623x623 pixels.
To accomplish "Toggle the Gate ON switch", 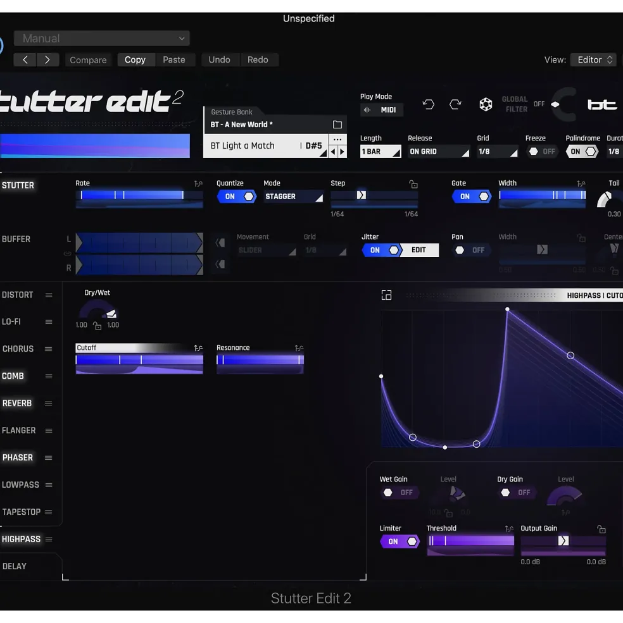I will (x=472, y=196).
